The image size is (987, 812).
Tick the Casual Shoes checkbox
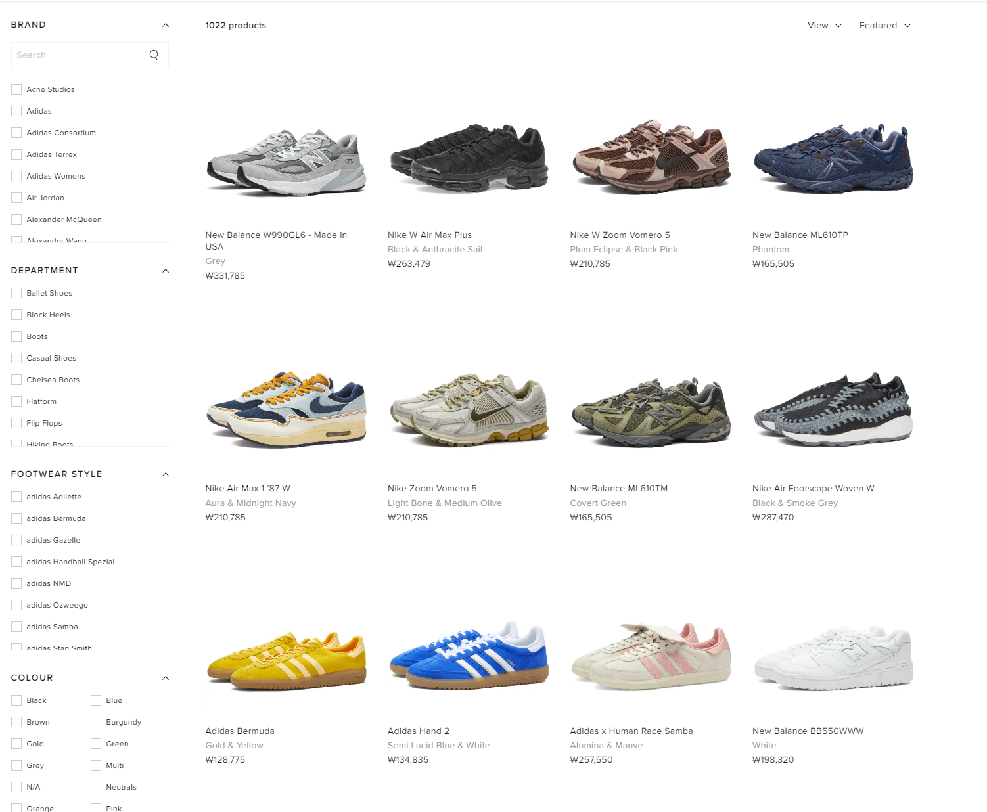[16, 358]
